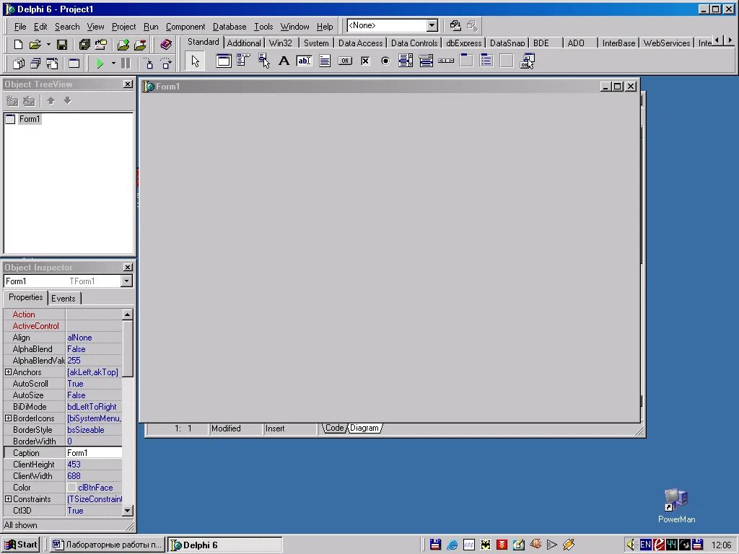Click the View Form toolbar icon
This screenshot has width=739, height=554.
click(35, 63)
